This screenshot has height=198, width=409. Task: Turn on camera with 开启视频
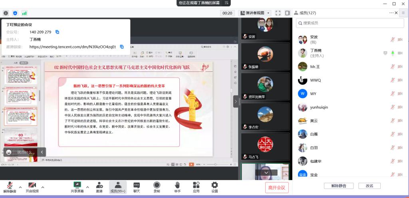click(32, 187)
